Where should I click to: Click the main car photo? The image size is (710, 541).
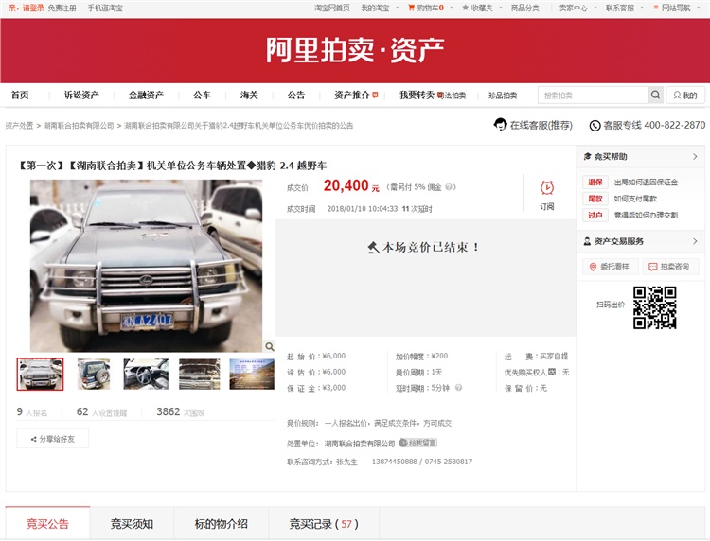click(x=146, y=266)
